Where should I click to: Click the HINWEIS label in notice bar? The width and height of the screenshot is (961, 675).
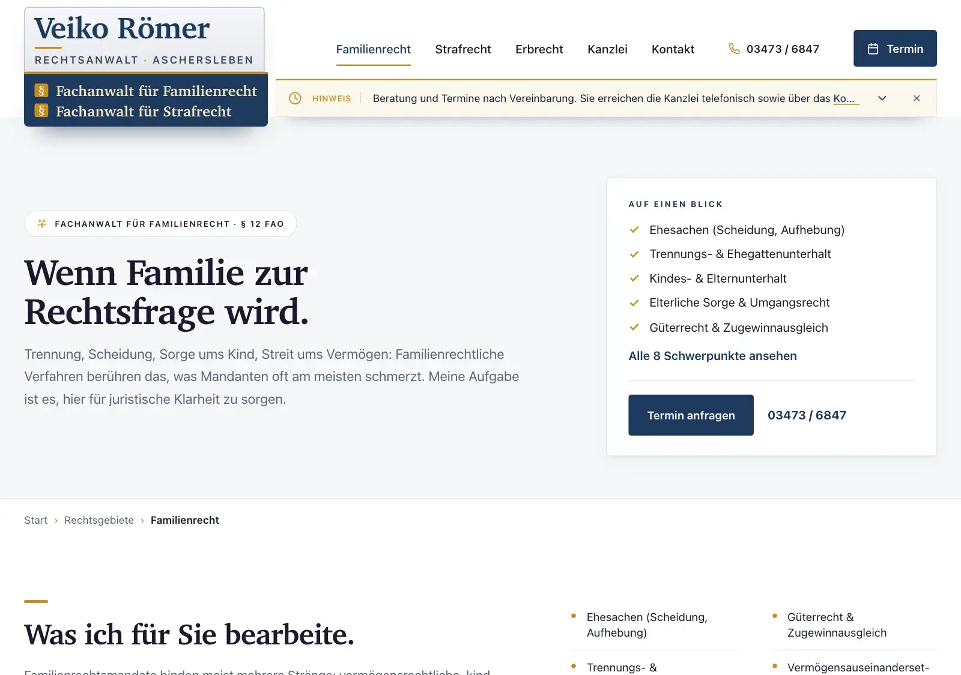pos(332,98)
